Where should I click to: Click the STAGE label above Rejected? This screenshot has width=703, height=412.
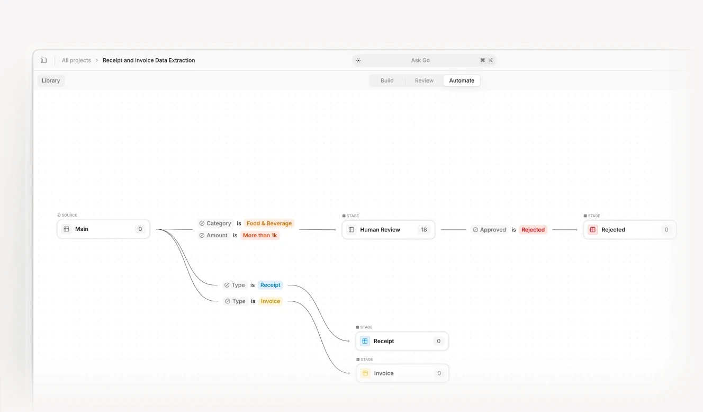coord(592,216)
